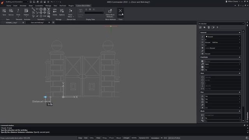The height and width of the screenshot is (140, 249).
Task: Click the undo arrow in quick access toolbar
Action: (52, 2)
